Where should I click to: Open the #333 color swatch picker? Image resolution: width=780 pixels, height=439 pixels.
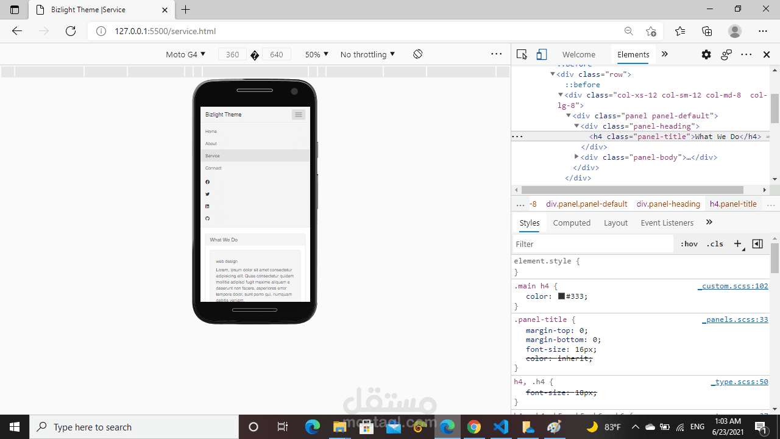click(x=561, y=296)
